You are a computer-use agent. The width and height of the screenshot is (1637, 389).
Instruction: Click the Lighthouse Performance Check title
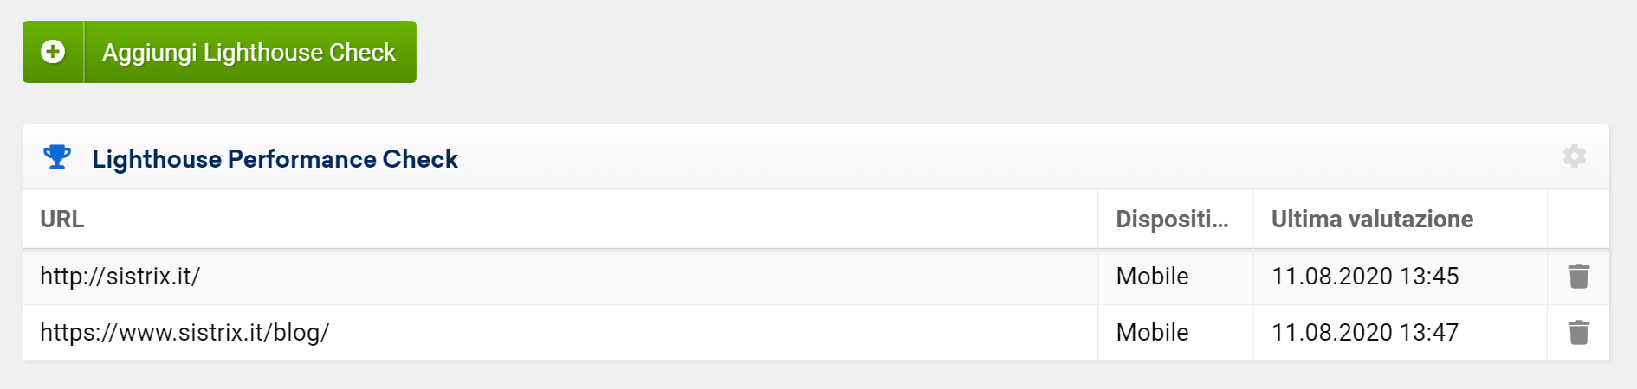point(275,159)
